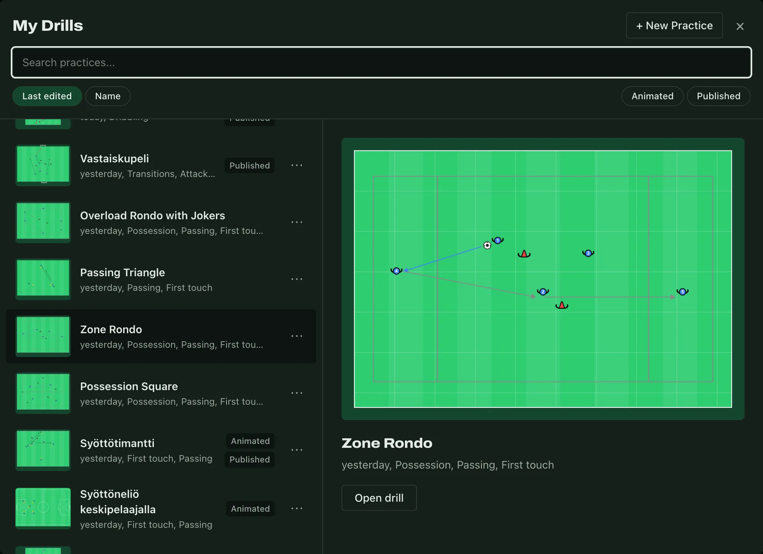
Task: Select blue player 3 in the preview
Action: coord(588,253)
